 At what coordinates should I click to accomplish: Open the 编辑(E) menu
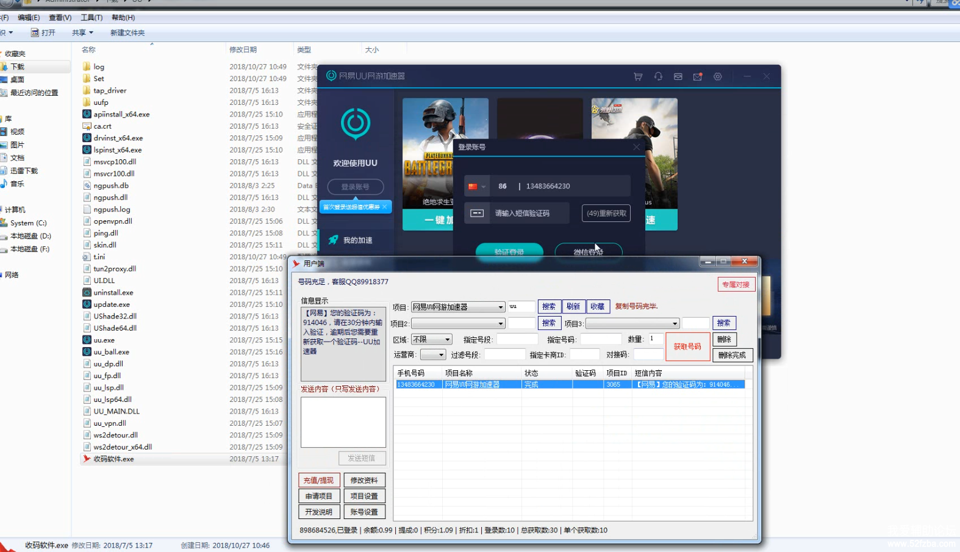[x=29, y=18]
